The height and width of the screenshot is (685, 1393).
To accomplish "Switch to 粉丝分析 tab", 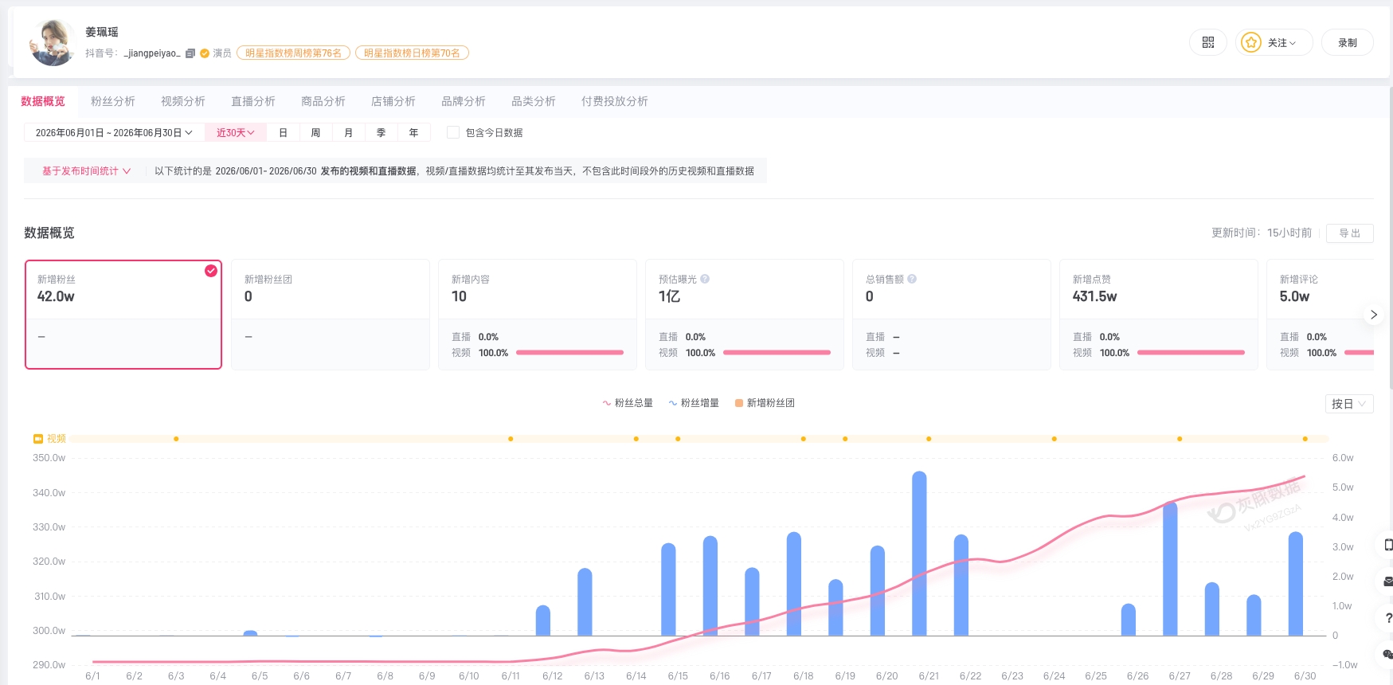I will point(113,101).
